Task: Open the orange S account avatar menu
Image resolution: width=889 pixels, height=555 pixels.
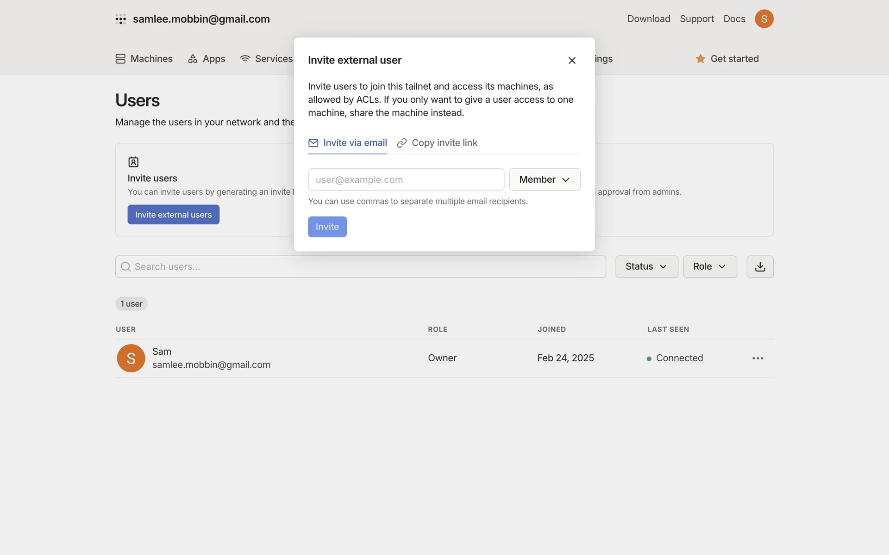Action: (764, 19)
